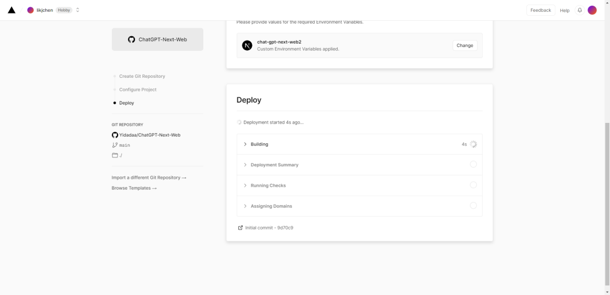
Task: Open the team switcher dropdown arrows
Action: point(77,10)
